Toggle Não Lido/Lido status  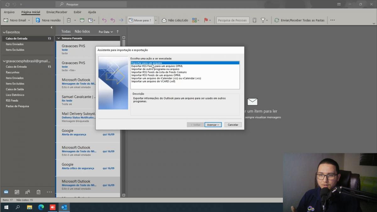175,20
